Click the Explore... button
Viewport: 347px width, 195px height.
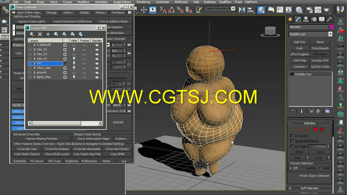click(x=122, y=139)
